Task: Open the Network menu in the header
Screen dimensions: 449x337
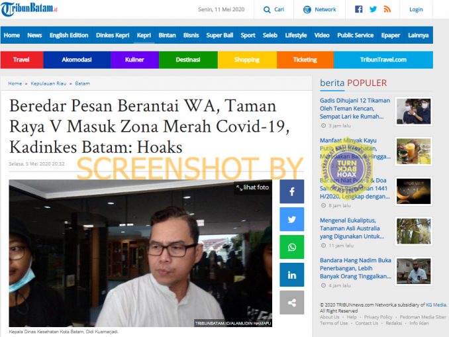Action: (x=320, y=9)
